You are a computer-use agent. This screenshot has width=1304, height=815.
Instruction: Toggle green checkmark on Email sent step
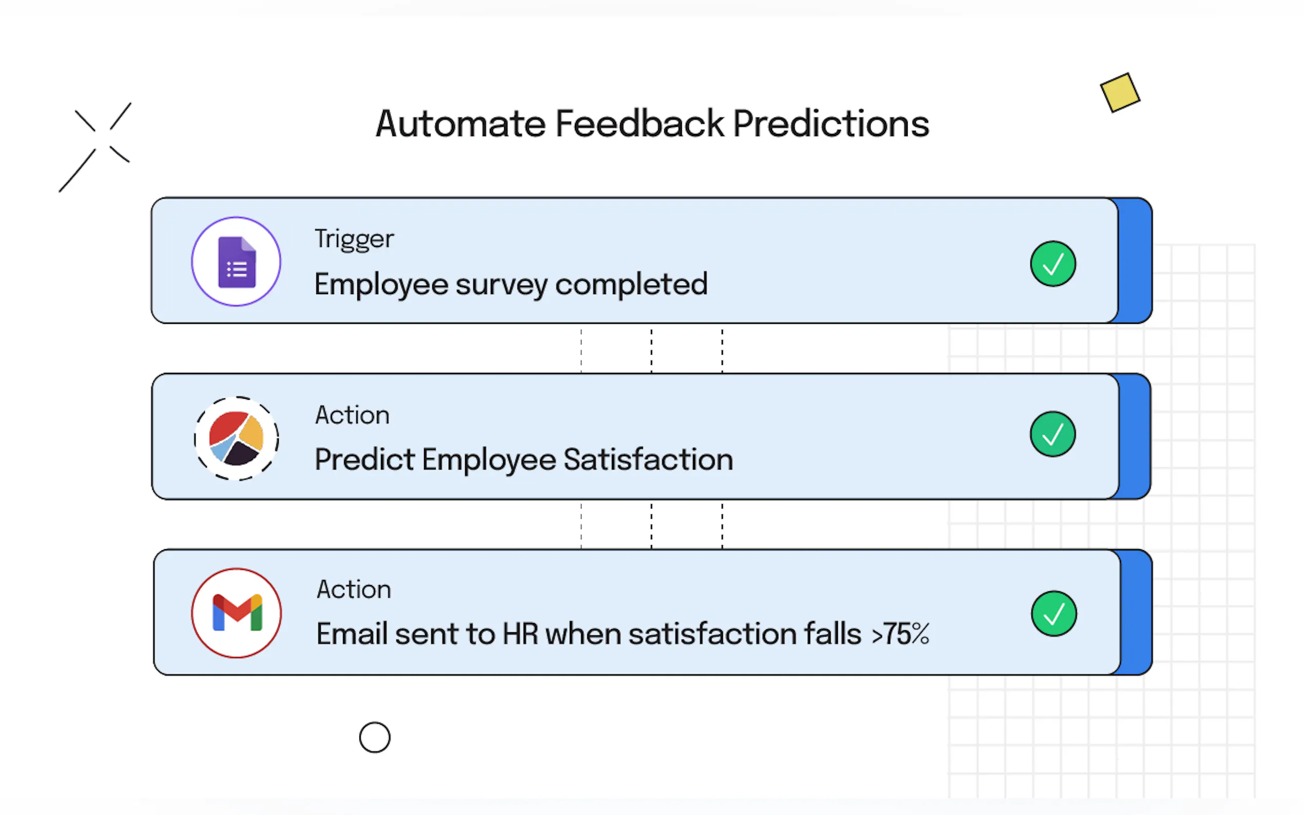coord(1053,613)
